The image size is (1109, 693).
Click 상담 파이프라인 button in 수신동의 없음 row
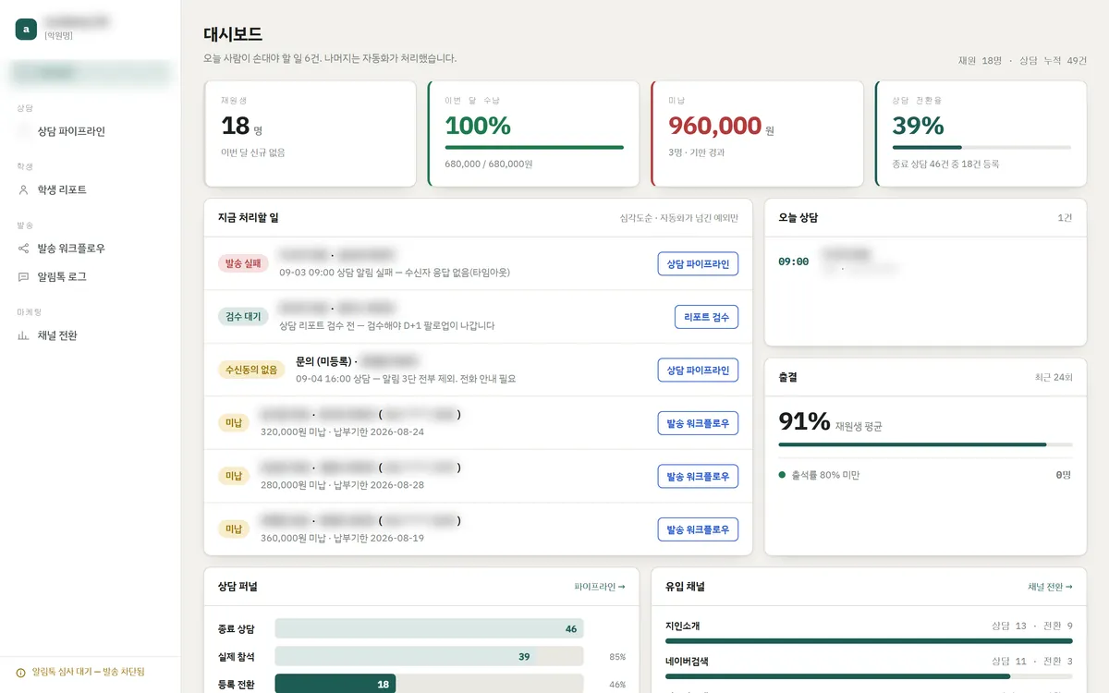click(698, 371)
